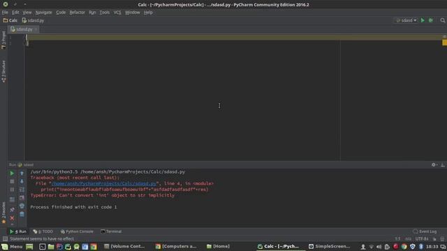
Task: Toggle tool window buttons icon at status bar left
Action: pos(5,238)
